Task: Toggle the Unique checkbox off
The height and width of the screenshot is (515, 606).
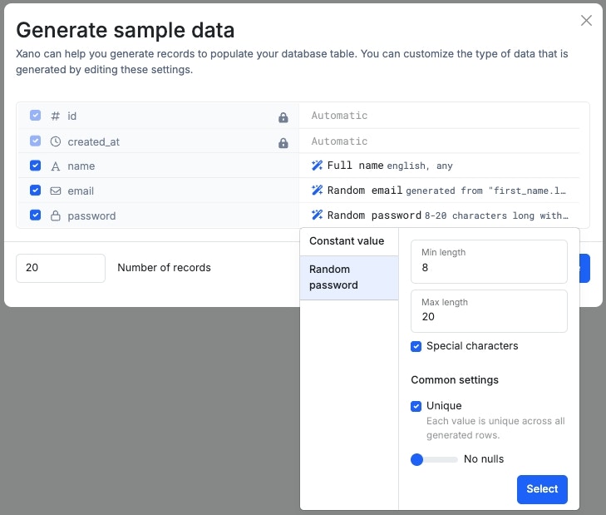Action: [x=416, y=406]
